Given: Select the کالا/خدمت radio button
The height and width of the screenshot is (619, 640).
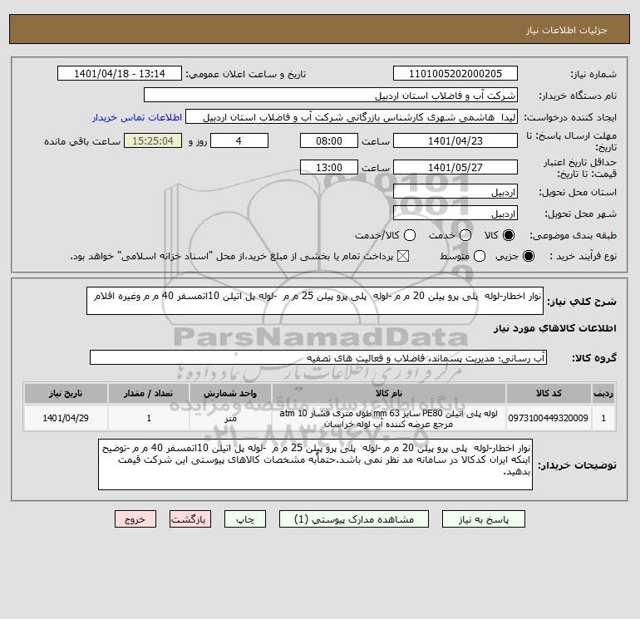Looking at the screenshot, I should pyautogui.click(x=410, y=235).
